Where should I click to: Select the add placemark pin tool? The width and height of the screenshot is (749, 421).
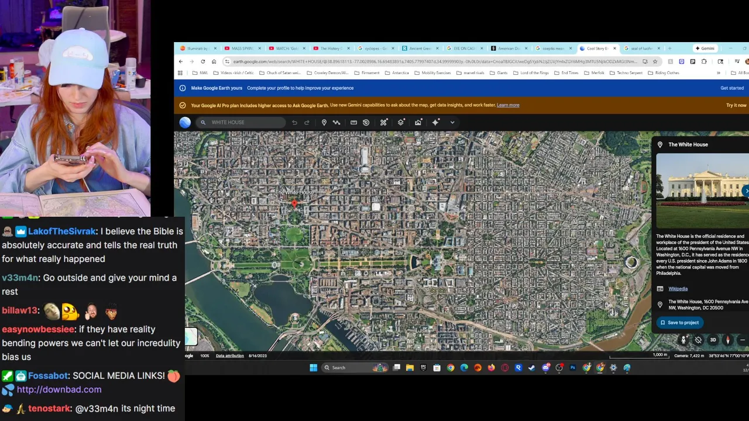click(324, 122)
